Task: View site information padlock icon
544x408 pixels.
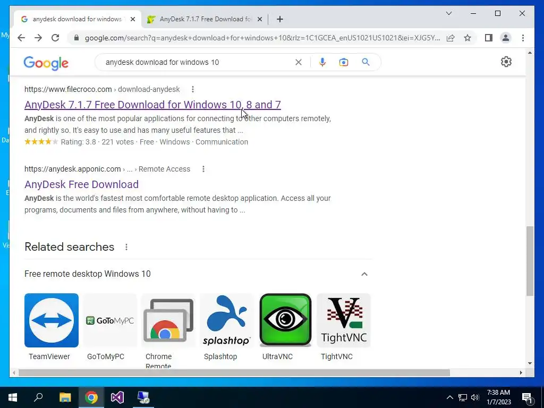Action: [76, 38]
